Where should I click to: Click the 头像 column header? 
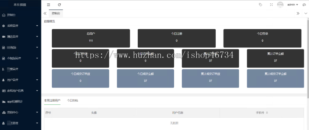(x=94, y=113)
